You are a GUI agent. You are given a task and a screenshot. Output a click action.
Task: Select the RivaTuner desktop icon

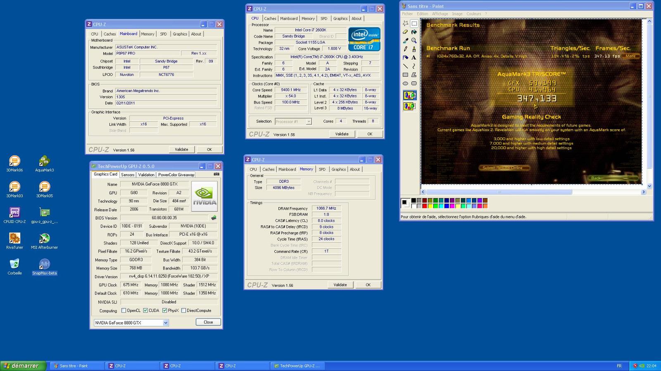[x=14, y=241]
